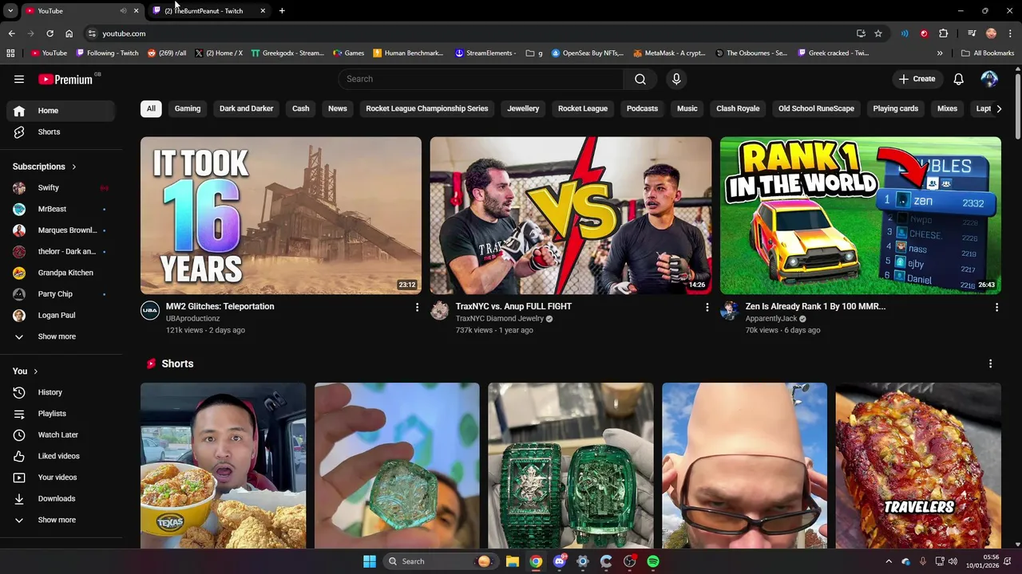Open History in the sidebar
Viewport: 1022px width, 574px height.
pyautogui.click(x=61, y=392)
